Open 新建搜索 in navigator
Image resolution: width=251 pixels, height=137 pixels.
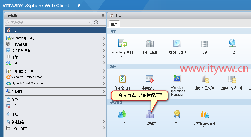click(x=55, y=122)
